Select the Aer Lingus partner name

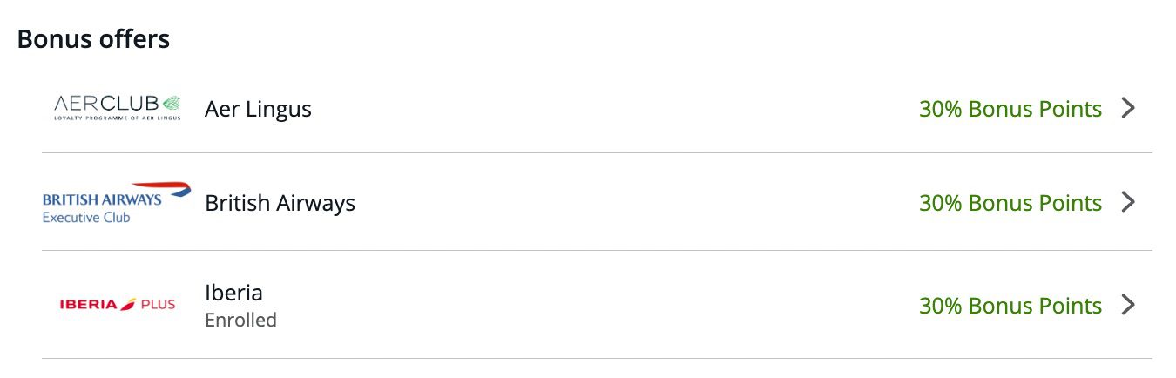[258, 109]
